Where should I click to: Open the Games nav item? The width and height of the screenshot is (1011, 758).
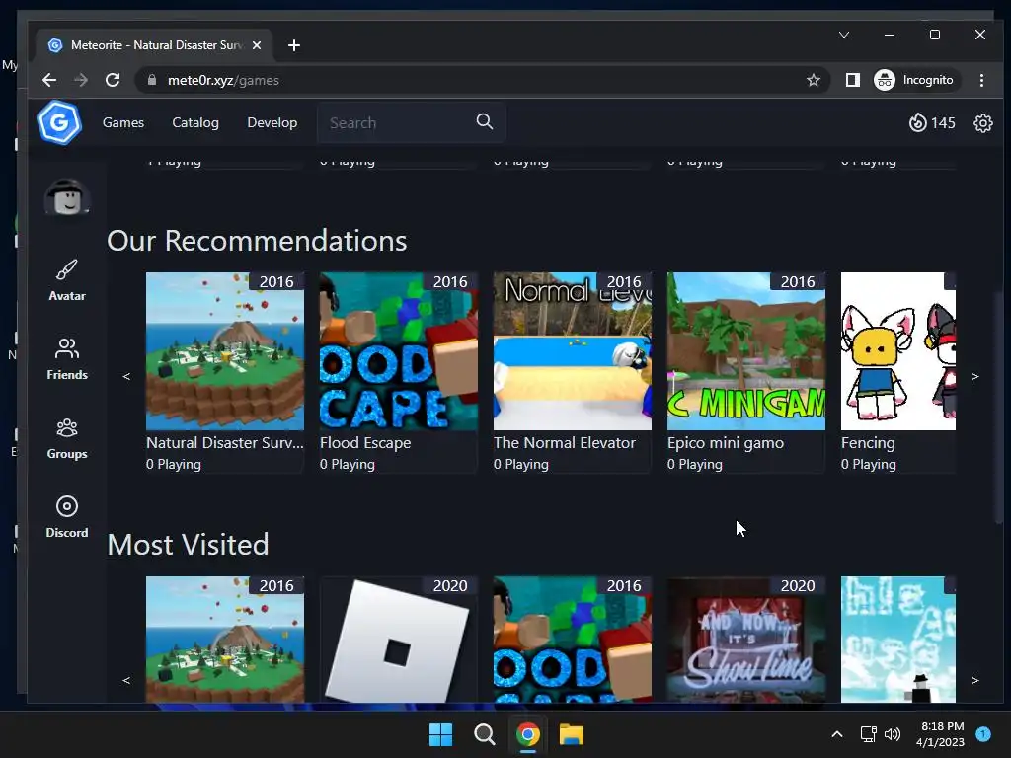click(x=123, y=122)
